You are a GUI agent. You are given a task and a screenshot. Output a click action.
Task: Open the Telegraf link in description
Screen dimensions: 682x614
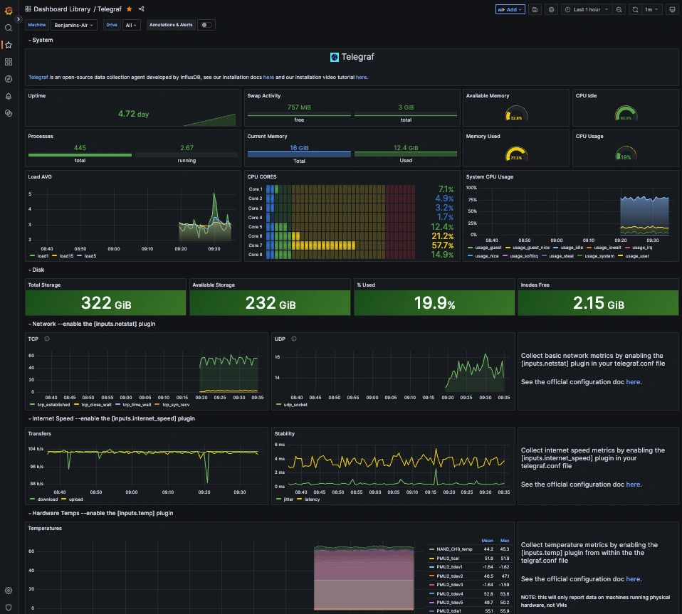coord(38,78)
